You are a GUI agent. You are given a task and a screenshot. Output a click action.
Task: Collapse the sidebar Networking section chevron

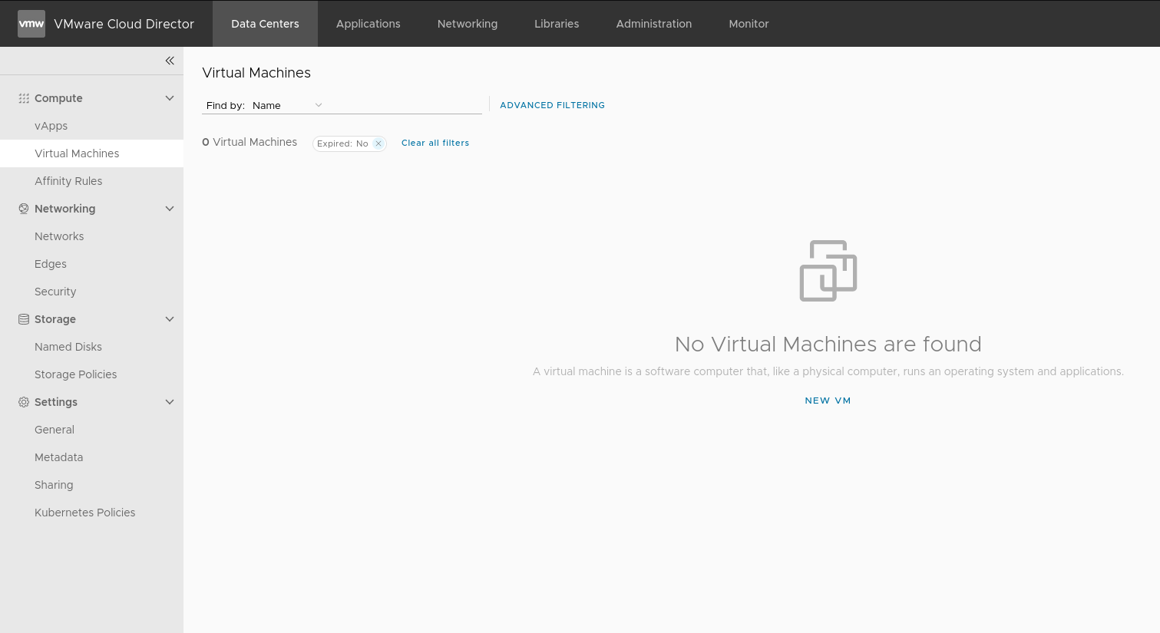170,209
